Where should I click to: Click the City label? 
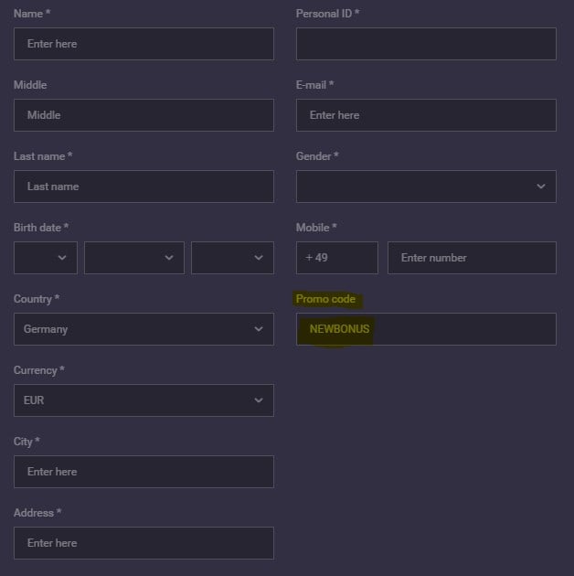point(27,442)
